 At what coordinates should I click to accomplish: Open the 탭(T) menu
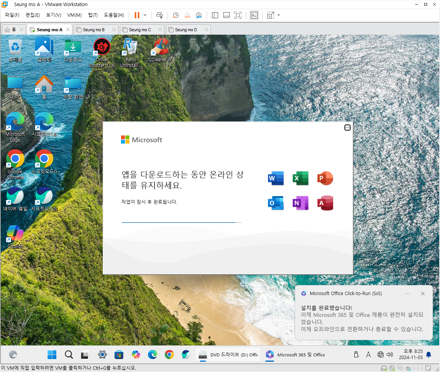[x=93, y=15]
